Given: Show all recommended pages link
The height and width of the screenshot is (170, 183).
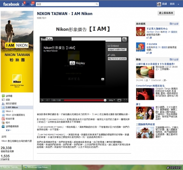Looking at the screenshot, I should (x=174, y=24).
